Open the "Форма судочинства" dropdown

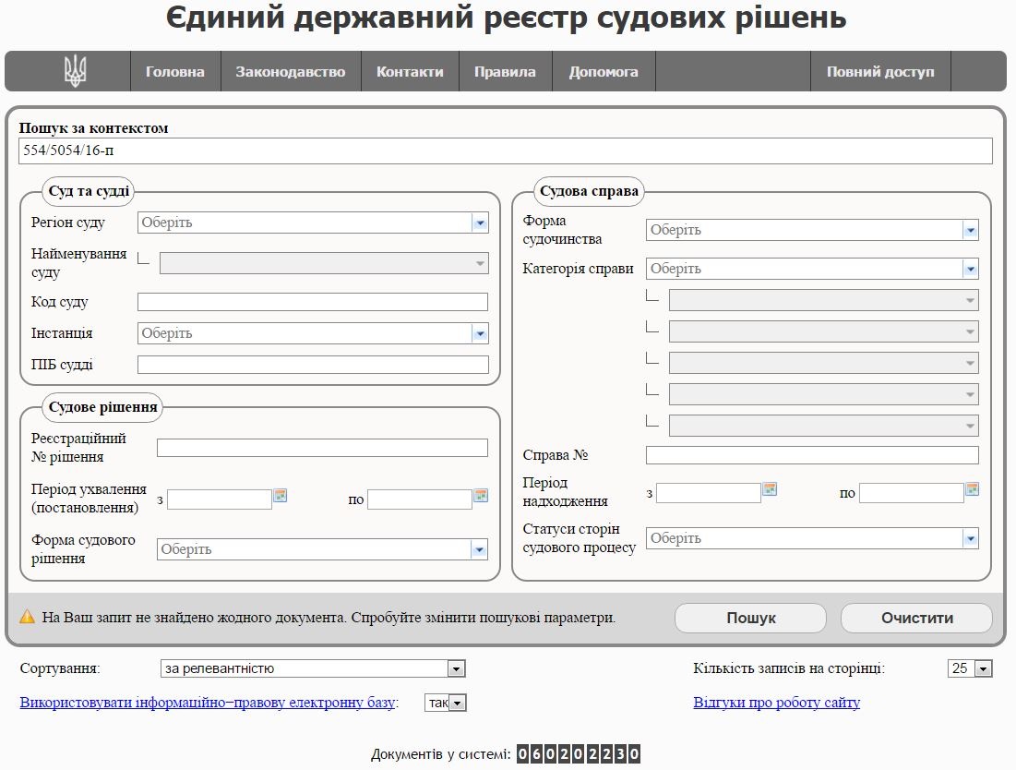coord(971,228)
